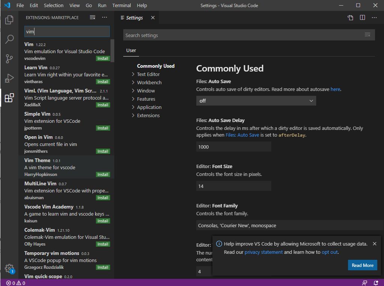Open the Source Control view
The height and width of the screenshot is (286, 384).
[x=9, y=59]
